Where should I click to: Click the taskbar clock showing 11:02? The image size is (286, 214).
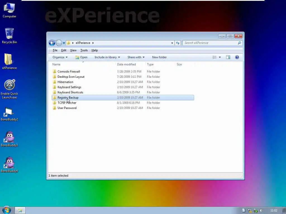point(274,210)
